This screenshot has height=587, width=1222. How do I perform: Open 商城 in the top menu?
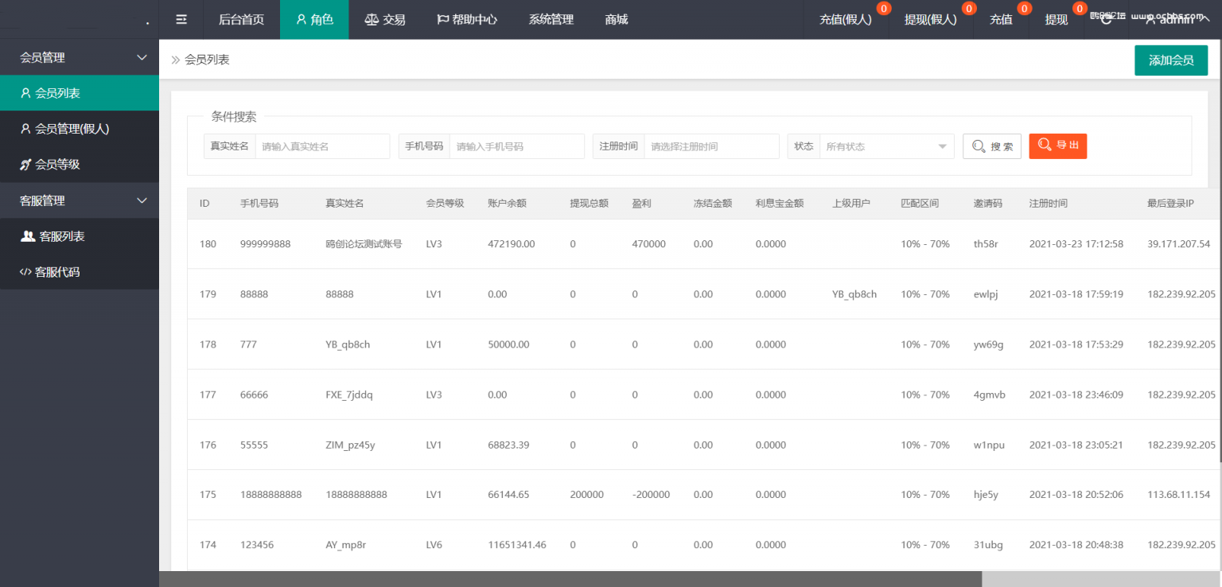616,20
